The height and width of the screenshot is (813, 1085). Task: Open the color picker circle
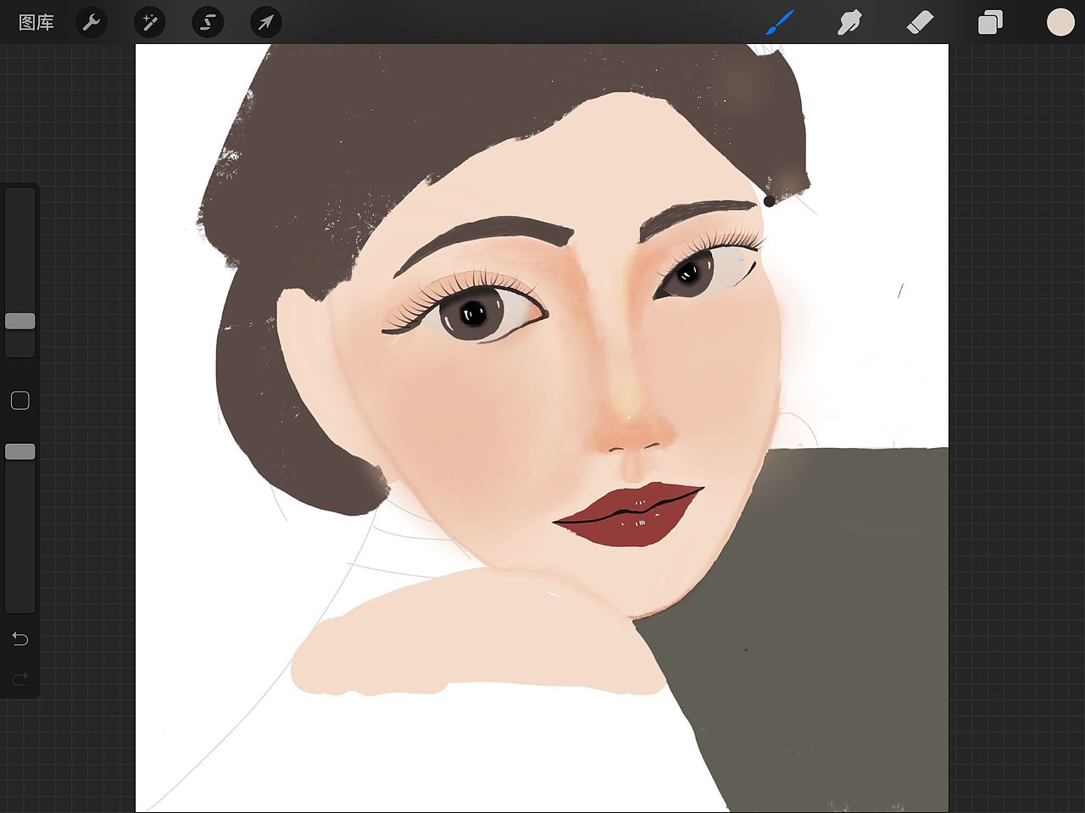click(1060, 22)
